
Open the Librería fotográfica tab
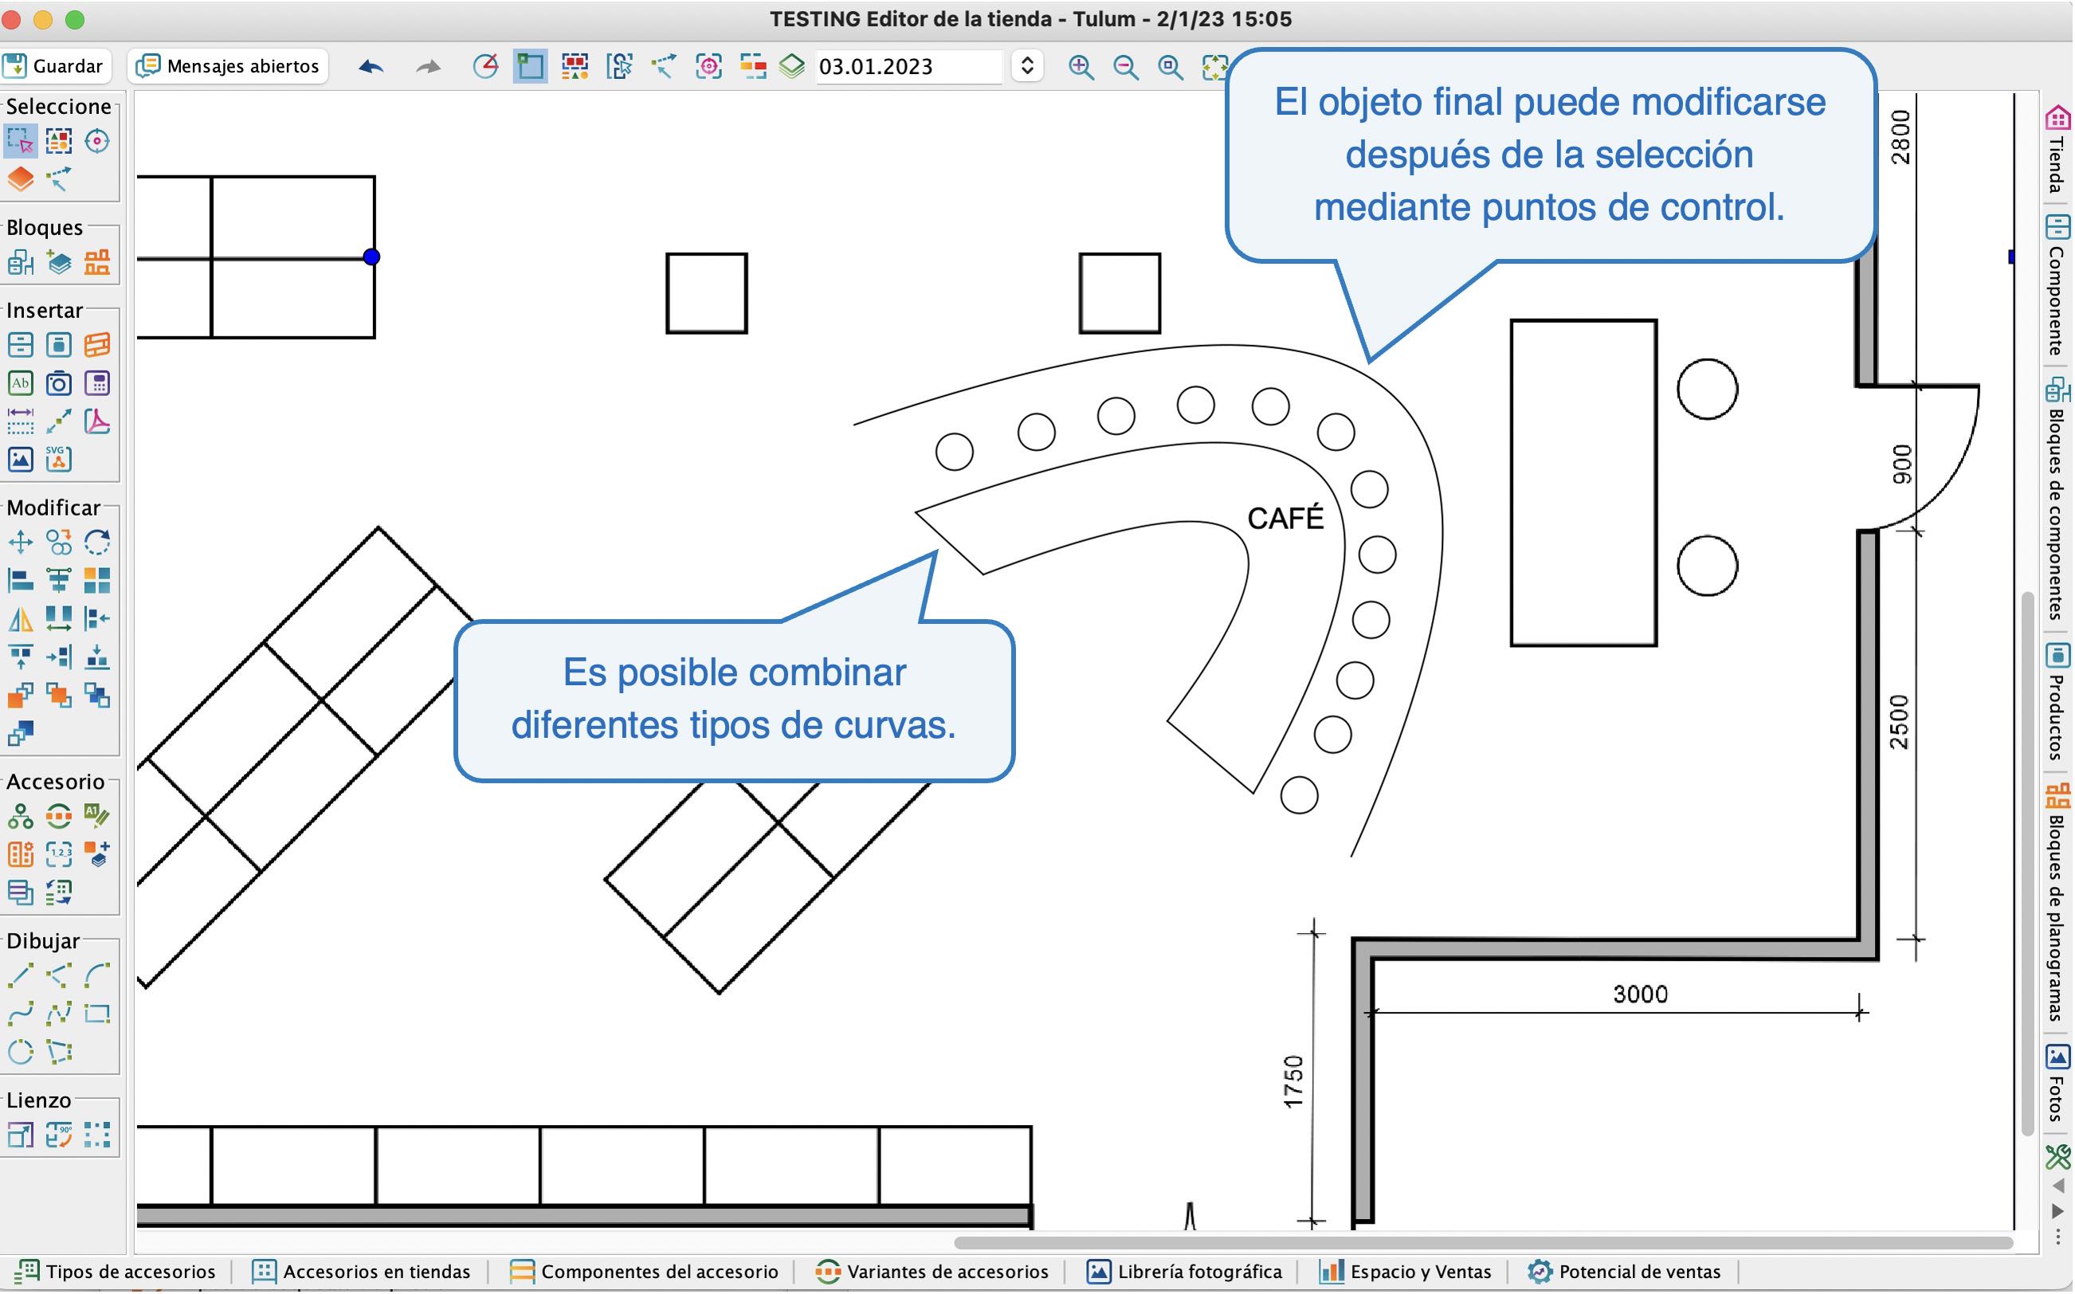(x=1184, y=1272)
